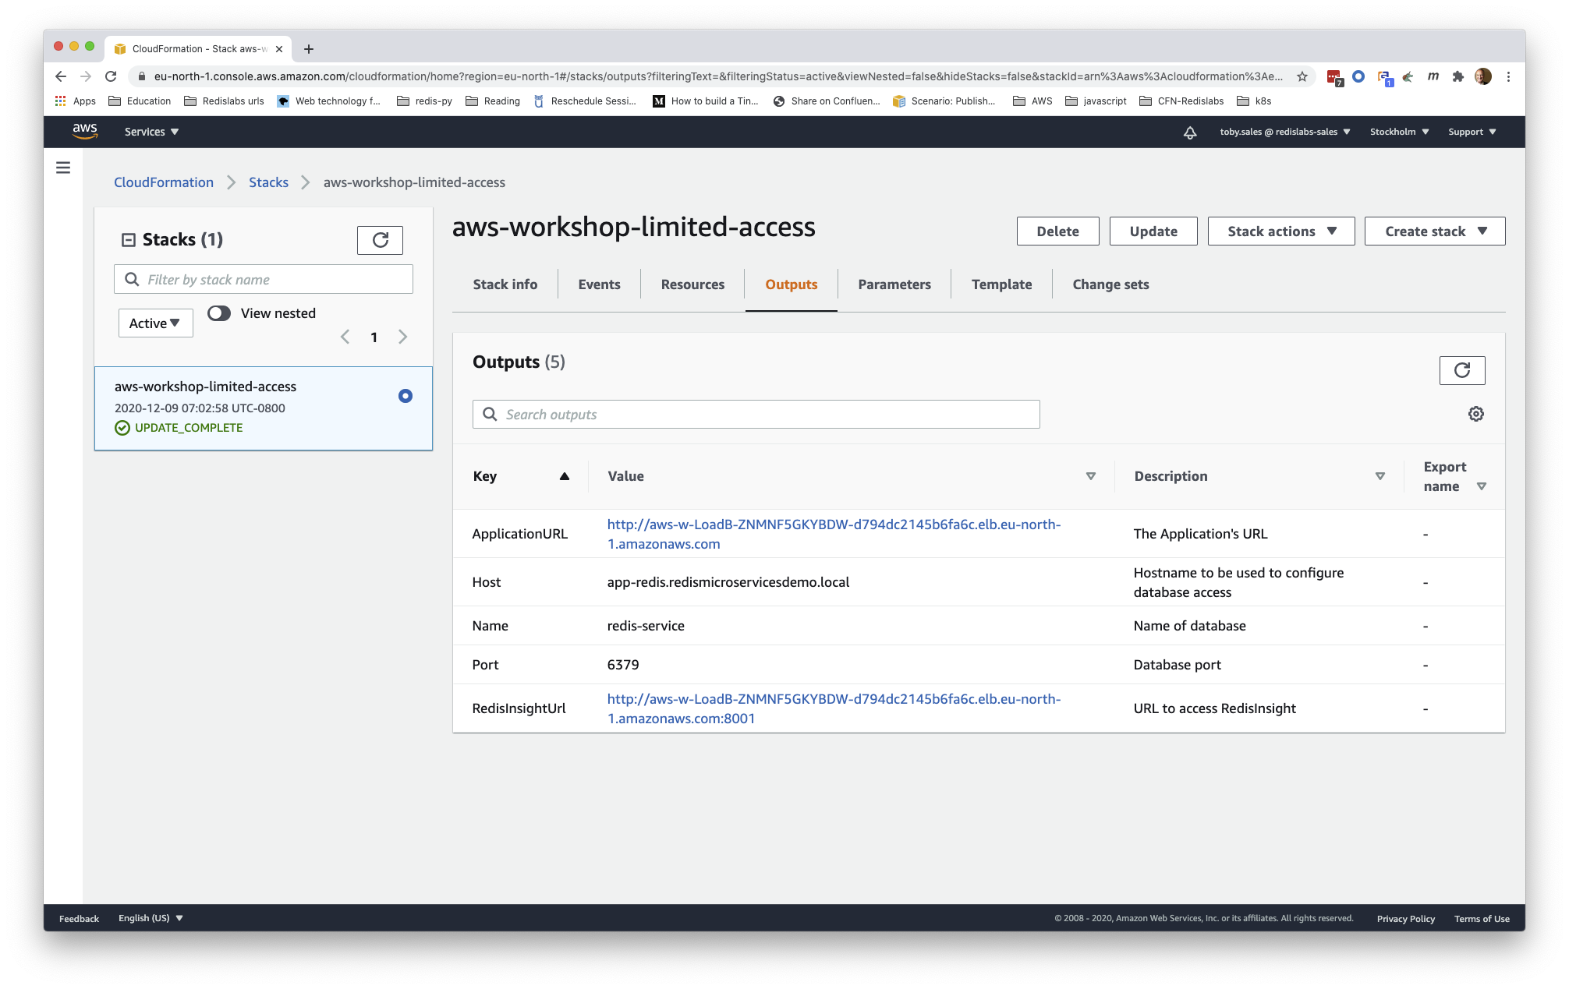Click the Search outputs field
The image size is (1569, 989).
pyautogui.click(x=756, y=415)
